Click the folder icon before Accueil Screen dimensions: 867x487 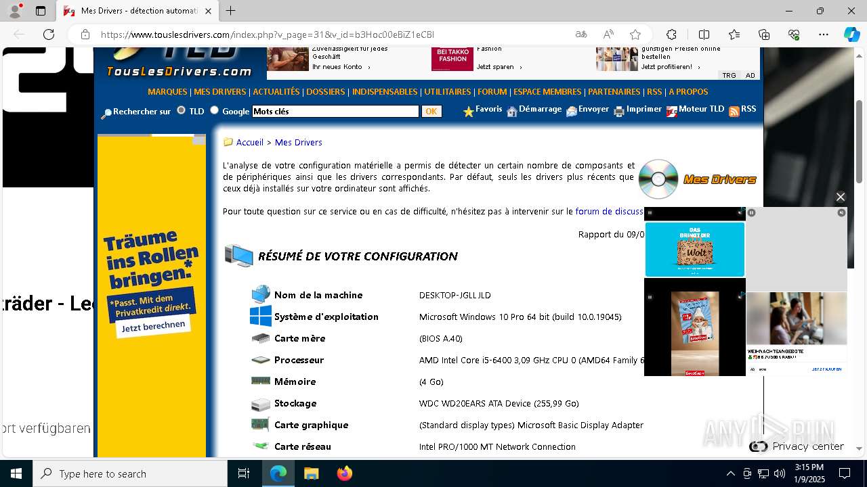(x=228, y=142)
